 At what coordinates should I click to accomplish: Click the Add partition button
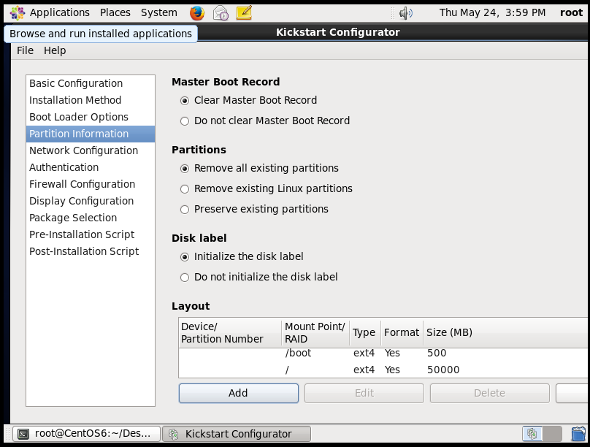(x=239, y=393)
